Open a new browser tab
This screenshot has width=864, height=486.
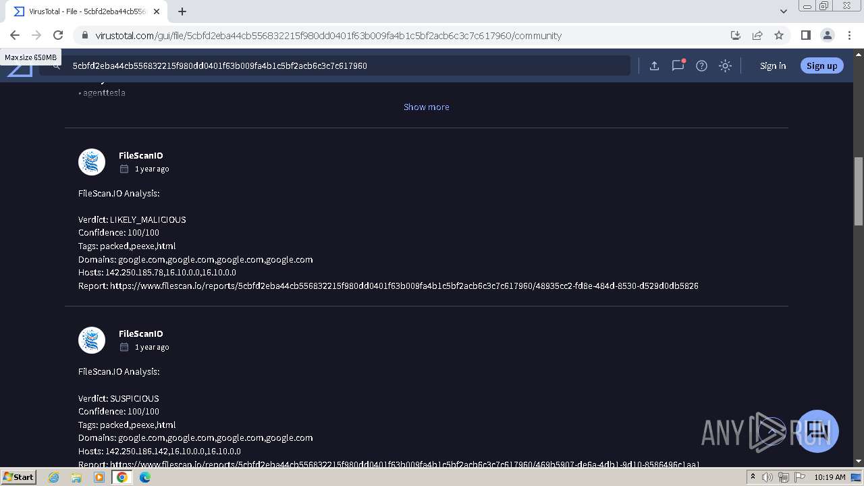182,11
